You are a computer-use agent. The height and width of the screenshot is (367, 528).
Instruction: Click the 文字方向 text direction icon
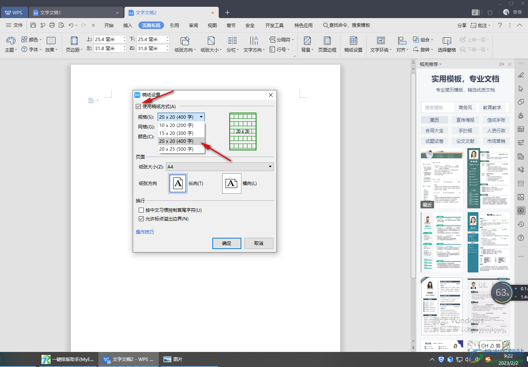(254, 41)
